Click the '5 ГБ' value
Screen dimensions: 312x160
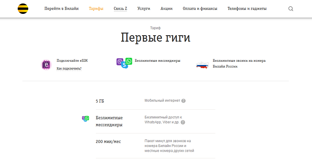[x=100, y=101]
